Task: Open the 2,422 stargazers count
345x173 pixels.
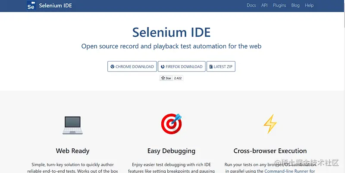Action: click(x=178, y=78)
